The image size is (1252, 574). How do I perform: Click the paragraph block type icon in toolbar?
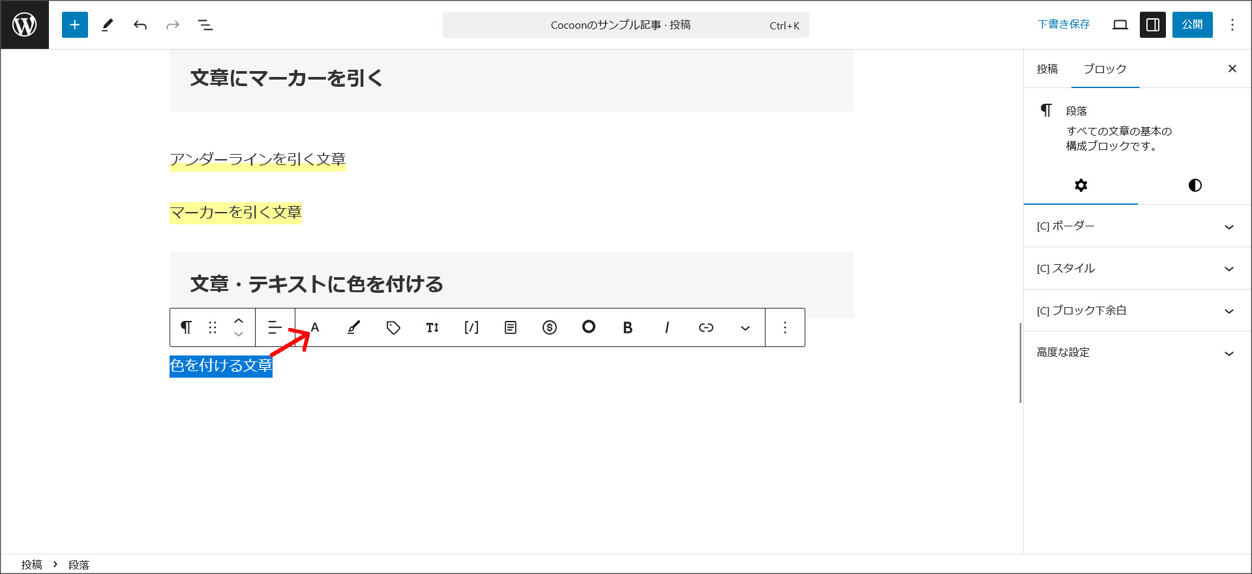click(186, 327)
